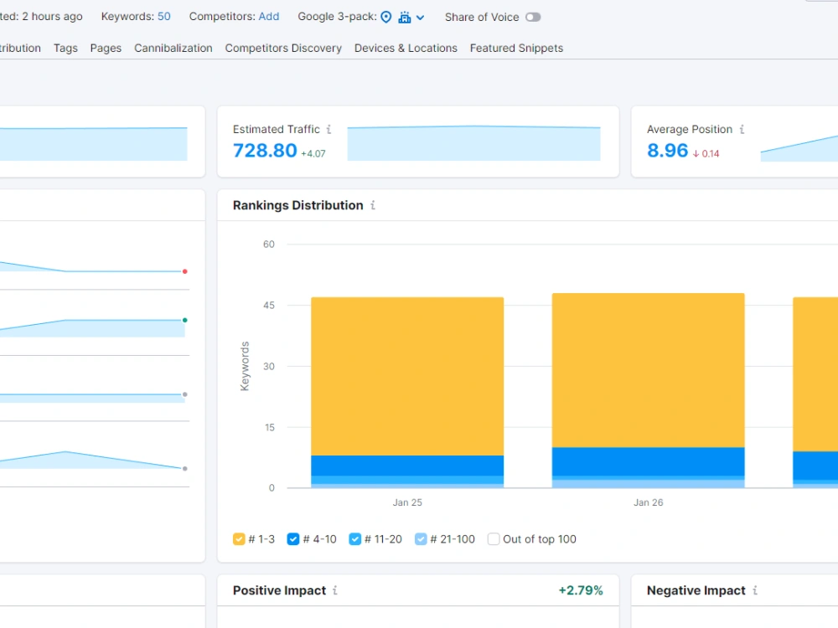Open Negative Impact info icon

tap(755, 590)
